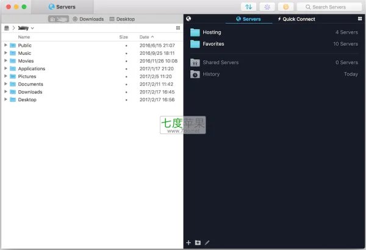Select the Downloads folder icon in list

[x=13, y=91]
